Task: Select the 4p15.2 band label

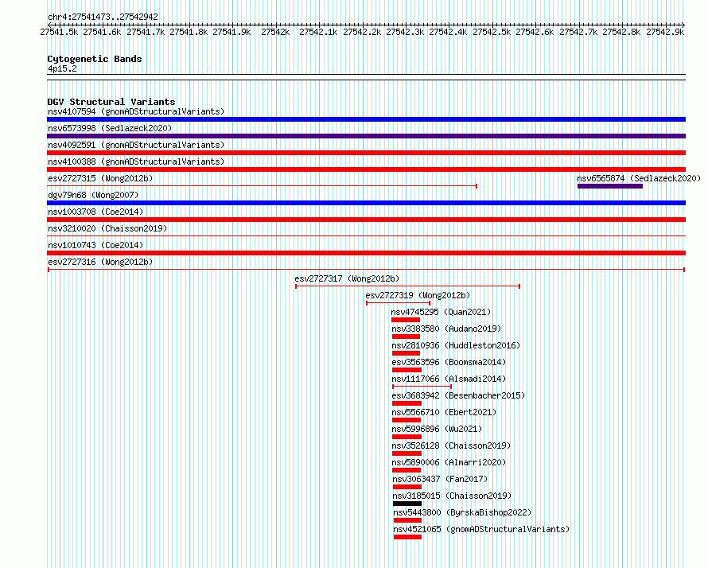Action: coord(62,69)
